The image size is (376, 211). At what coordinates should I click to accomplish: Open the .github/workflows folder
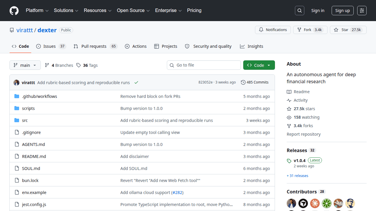point(39,96)
